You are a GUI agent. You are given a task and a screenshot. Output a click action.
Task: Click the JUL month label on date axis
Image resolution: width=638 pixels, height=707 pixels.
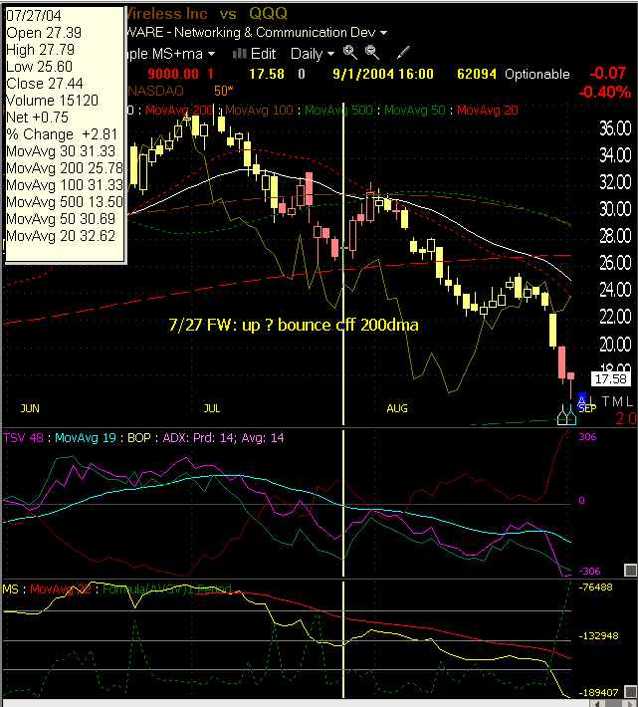211,408
